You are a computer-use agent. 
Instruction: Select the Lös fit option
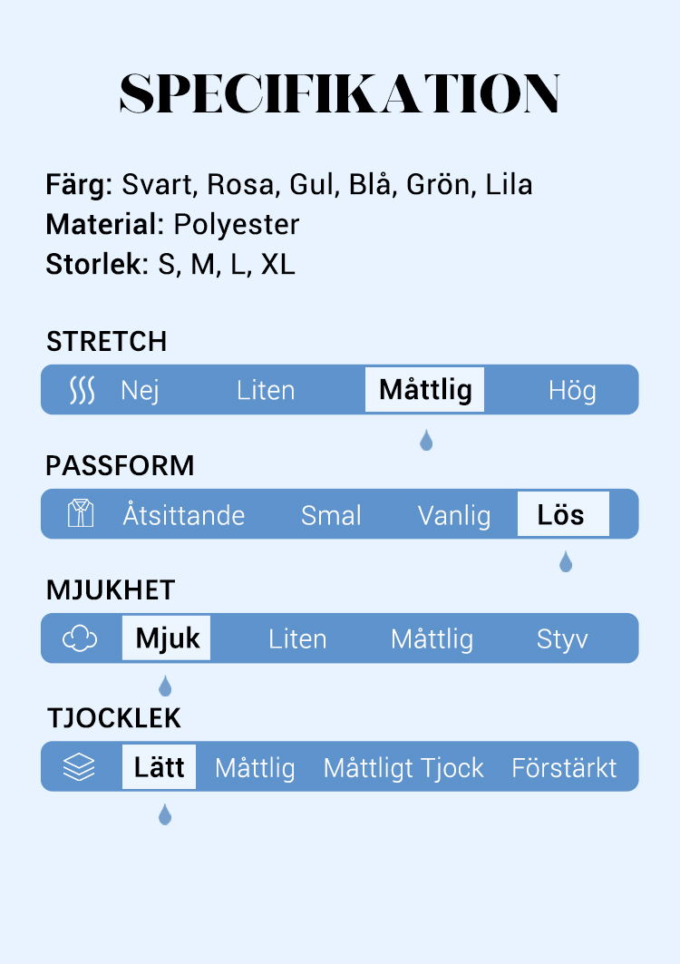pos(562,514)
